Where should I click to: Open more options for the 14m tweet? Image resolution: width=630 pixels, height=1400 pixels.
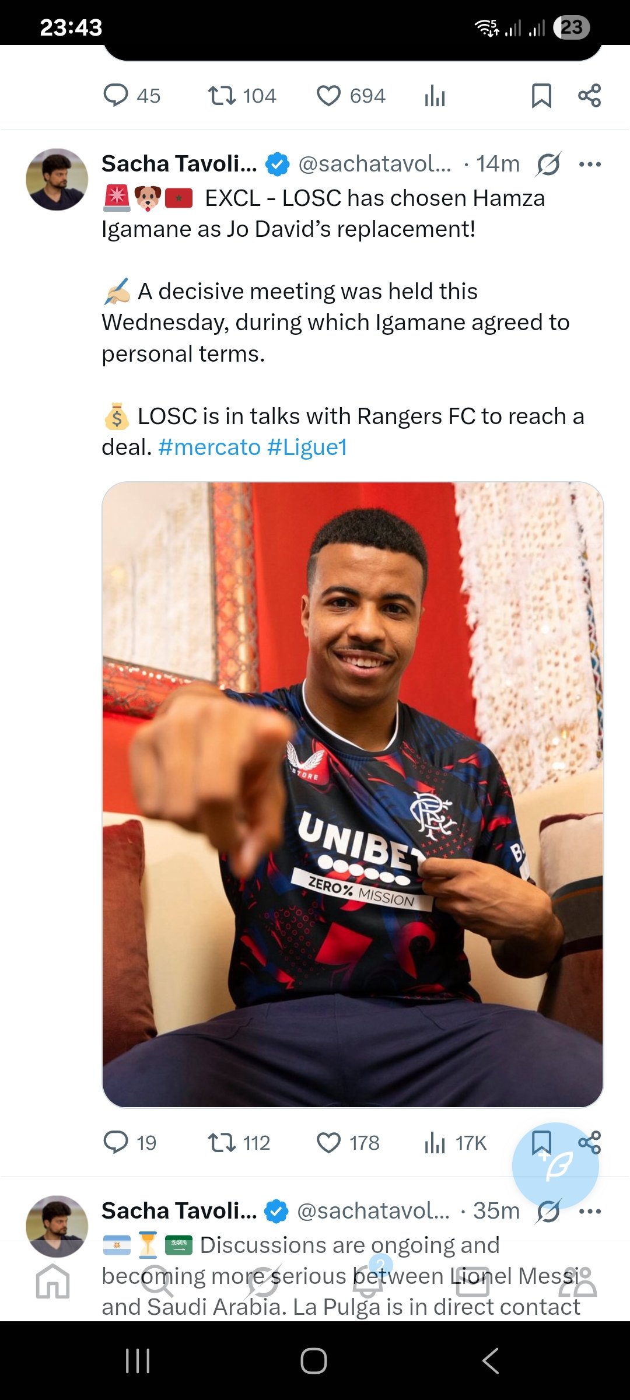590,164
